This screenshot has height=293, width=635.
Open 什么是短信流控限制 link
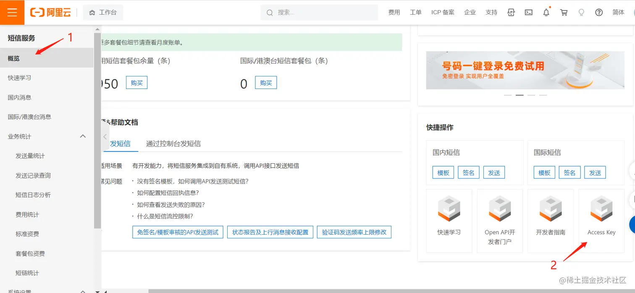[x=165, y=217]
